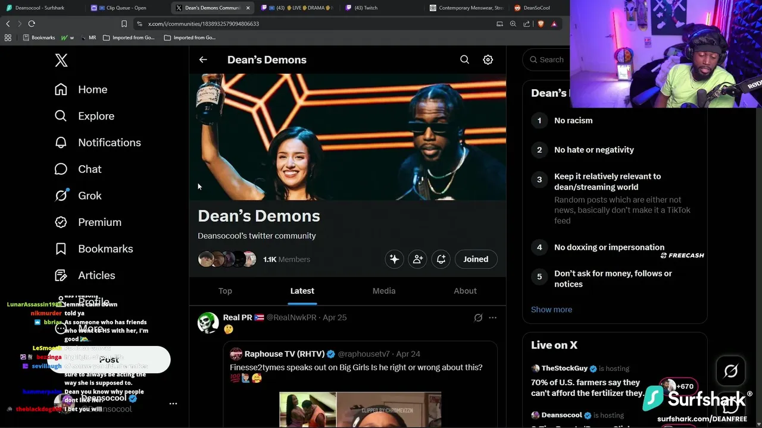
Task: Click Grok icon on Real PR post
Action: coord(478,317)
